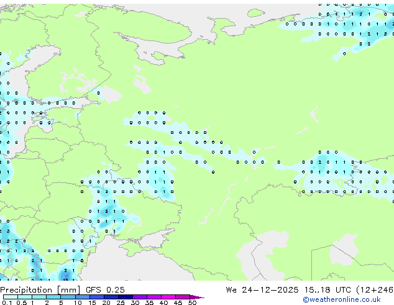Viewport: 394px width, 305px height.
Task: Click the legend label '30'
Action: coord(135,303)
